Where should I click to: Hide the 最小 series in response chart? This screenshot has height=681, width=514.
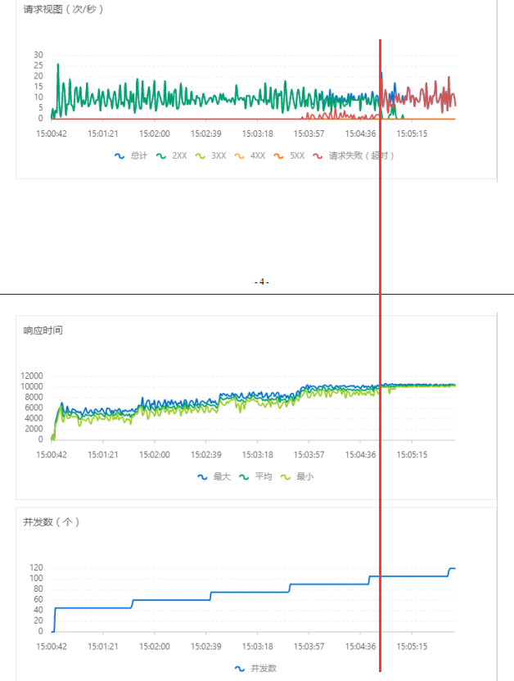tap(285, 477)
